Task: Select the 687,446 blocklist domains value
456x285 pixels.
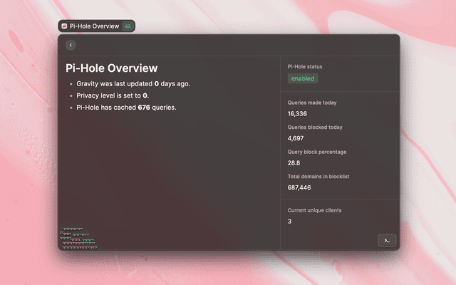Action: tap(299, 187)
